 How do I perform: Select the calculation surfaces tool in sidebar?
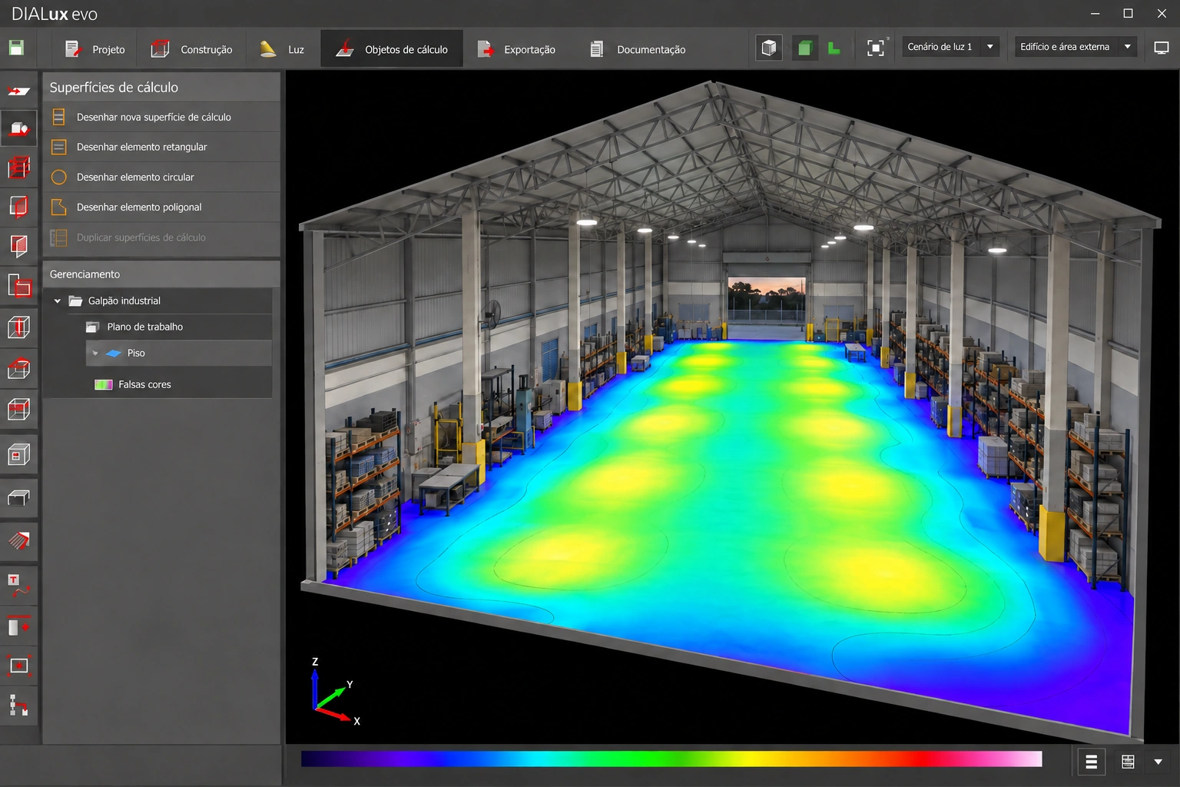pyautogui.click(x=18, y=128)
